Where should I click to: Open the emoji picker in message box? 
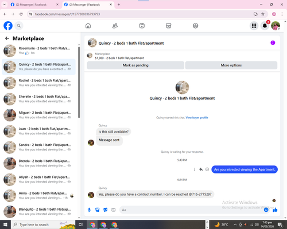click(x=266, y=210)
